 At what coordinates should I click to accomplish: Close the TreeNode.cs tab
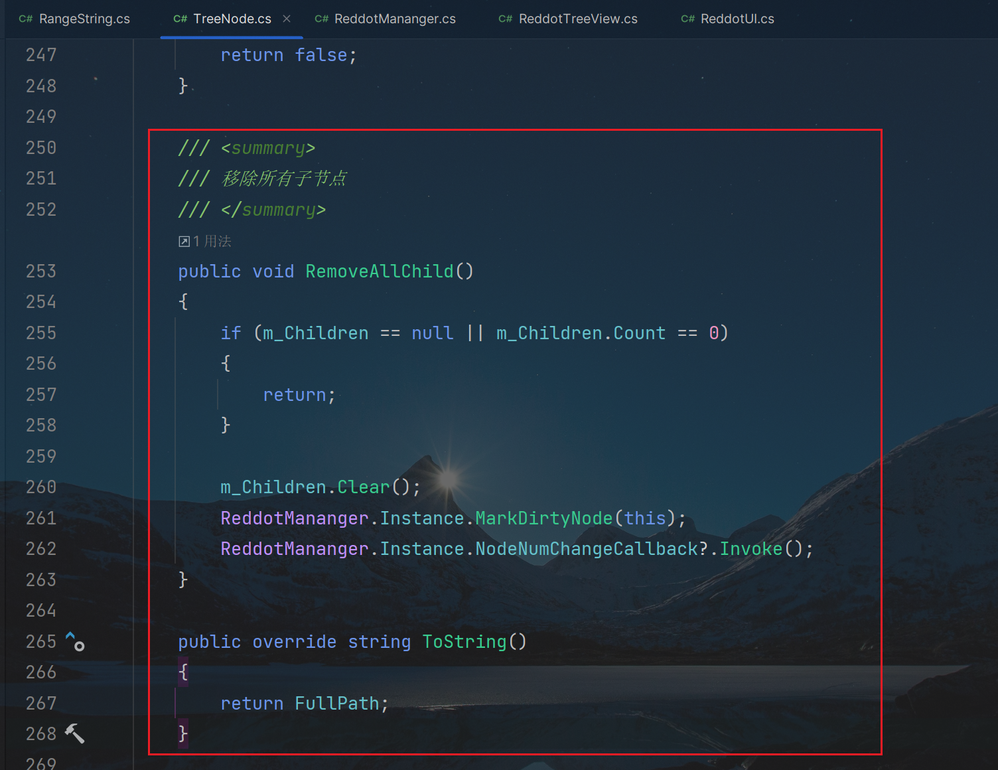(x=287, y=19)
